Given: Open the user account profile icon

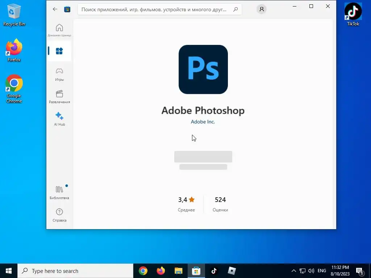Looking at the screenshot, I should coord(262,9).
